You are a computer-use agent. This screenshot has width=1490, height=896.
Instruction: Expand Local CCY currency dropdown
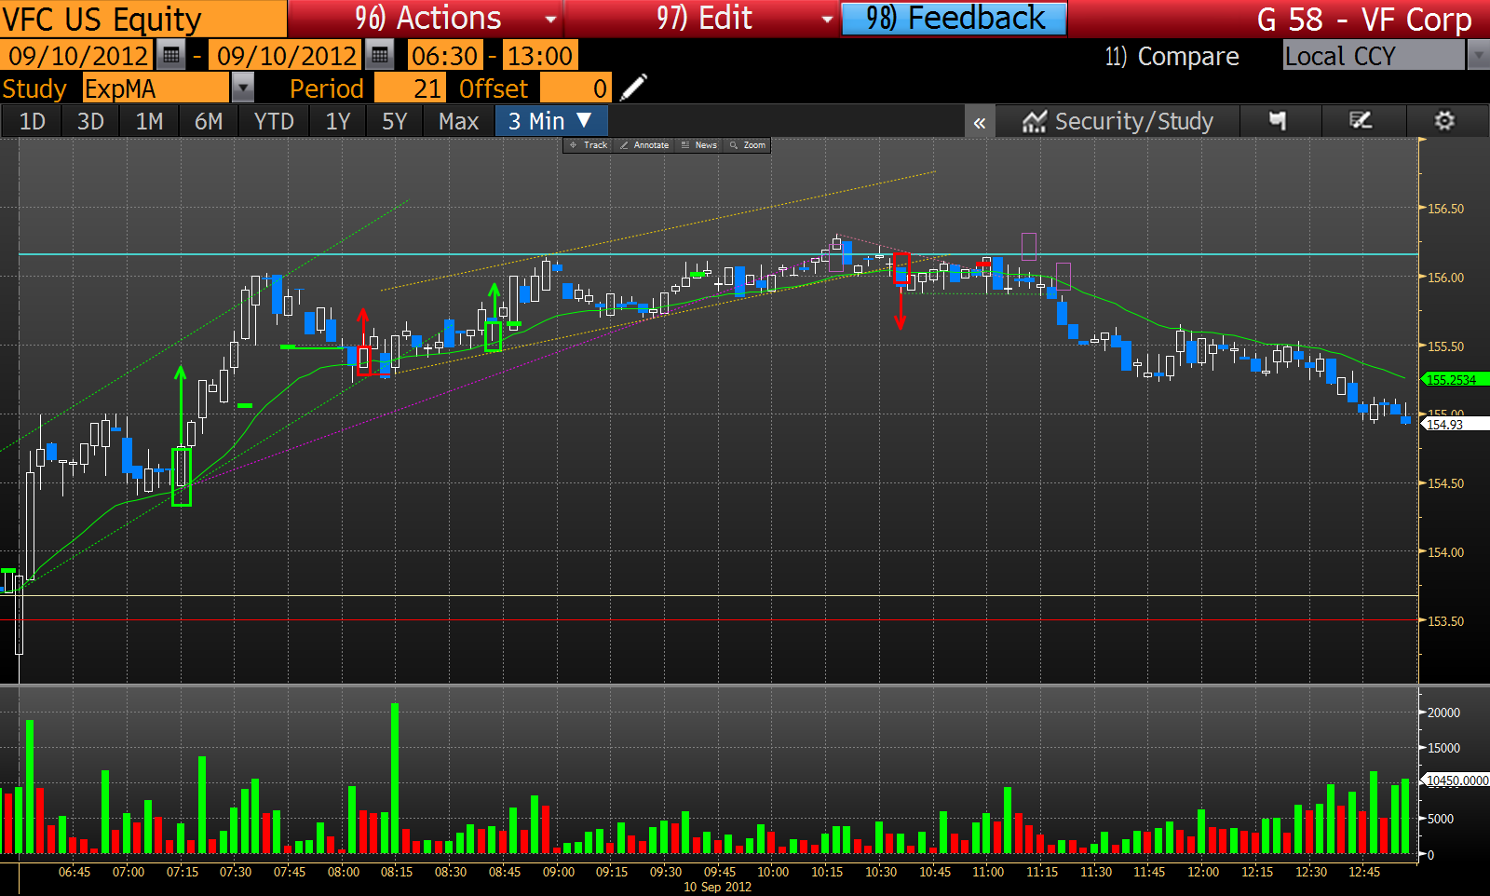point(1478,56)
